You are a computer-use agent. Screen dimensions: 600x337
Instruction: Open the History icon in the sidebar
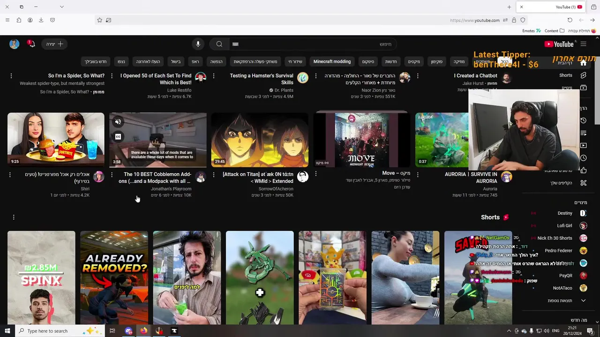tap(583, 121)
